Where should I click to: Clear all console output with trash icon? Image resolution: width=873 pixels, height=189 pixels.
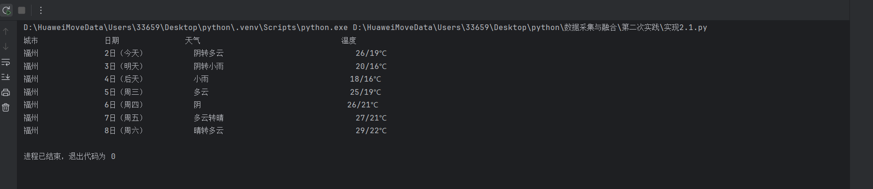pos(6,108)
